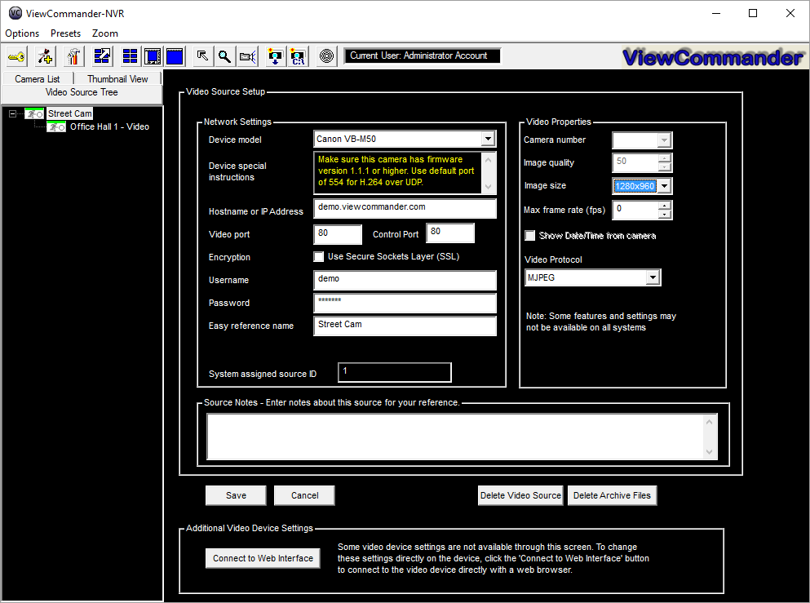Click the Hostname or IP Address field

coord(405,208)
